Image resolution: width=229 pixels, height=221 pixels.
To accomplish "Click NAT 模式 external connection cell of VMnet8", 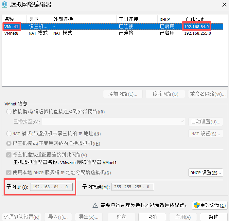I will coord(63,33).
